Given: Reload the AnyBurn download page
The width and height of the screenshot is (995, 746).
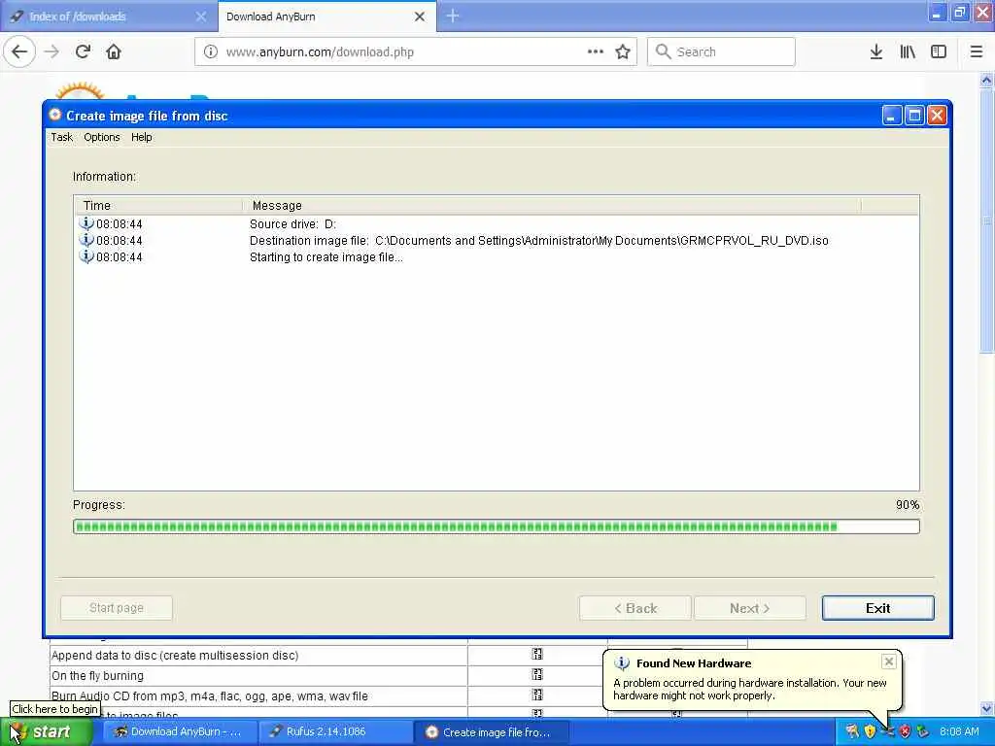Looking at the screenshot, I should (83, 51).
